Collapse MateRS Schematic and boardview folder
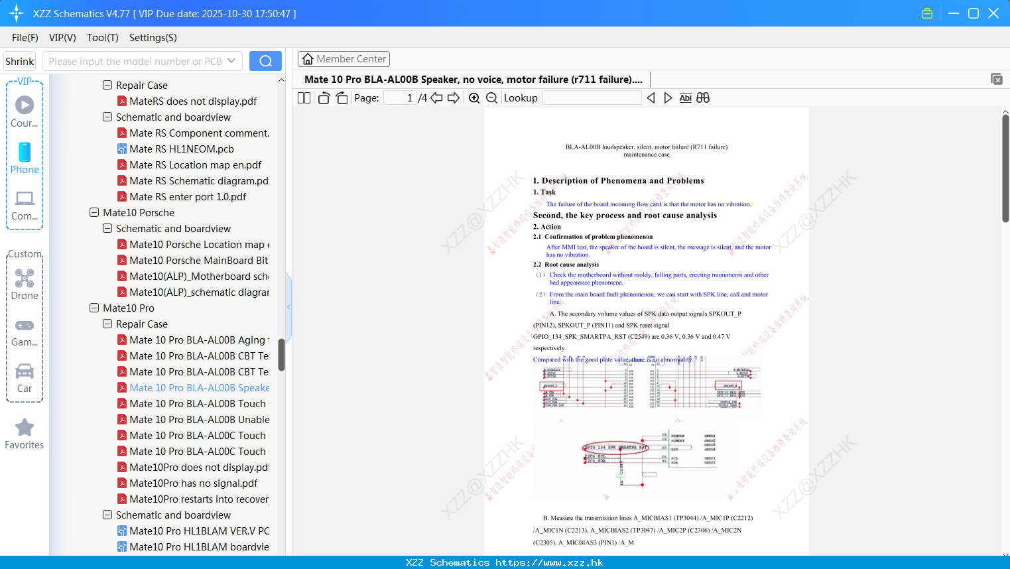1010x569 pixels. tap(107, 117)
